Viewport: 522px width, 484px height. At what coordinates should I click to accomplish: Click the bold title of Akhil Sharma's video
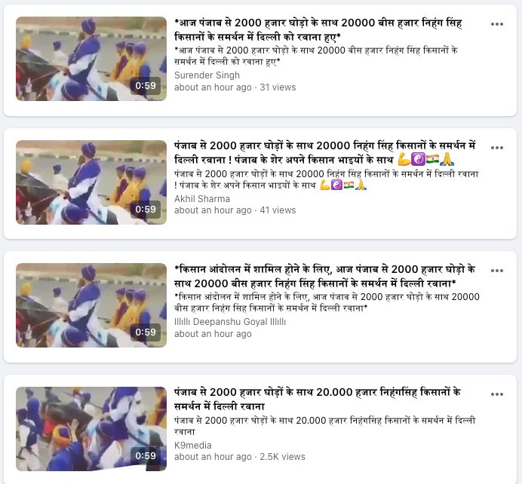[324, 153]
